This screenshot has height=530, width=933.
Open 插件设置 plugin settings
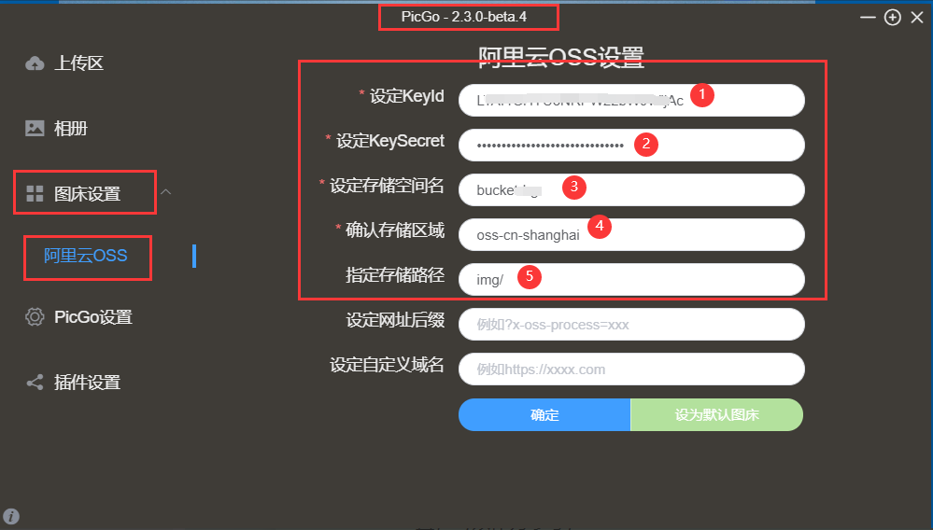tap(87, 382)
